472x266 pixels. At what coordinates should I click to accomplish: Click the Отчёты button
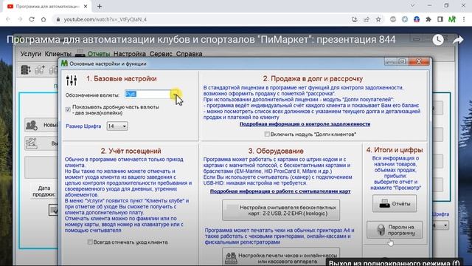point(395,204)
